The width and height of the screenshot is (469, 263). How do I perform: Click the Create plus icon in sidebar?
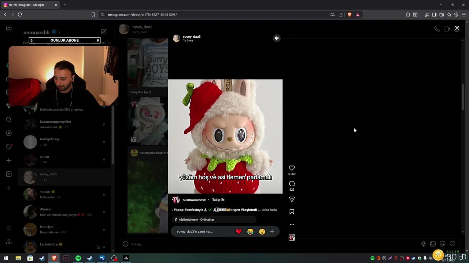(9, 160)
